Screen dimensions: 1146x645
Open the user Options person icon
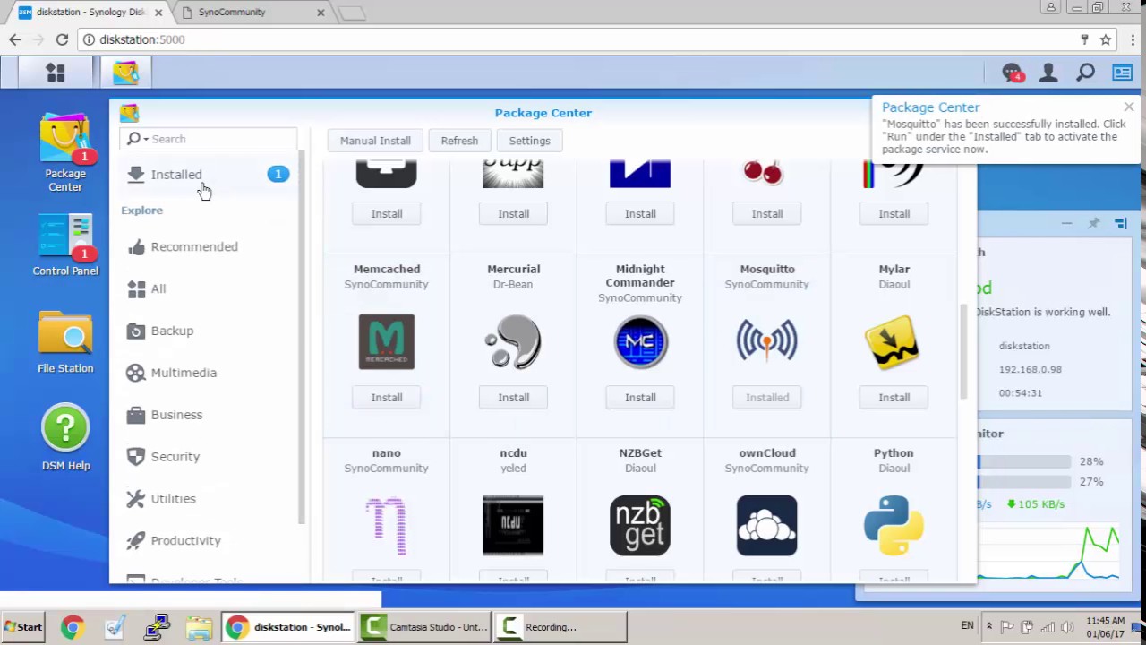point(1048,73)
